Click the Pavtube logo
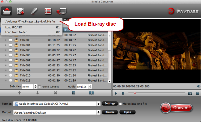 183,11
